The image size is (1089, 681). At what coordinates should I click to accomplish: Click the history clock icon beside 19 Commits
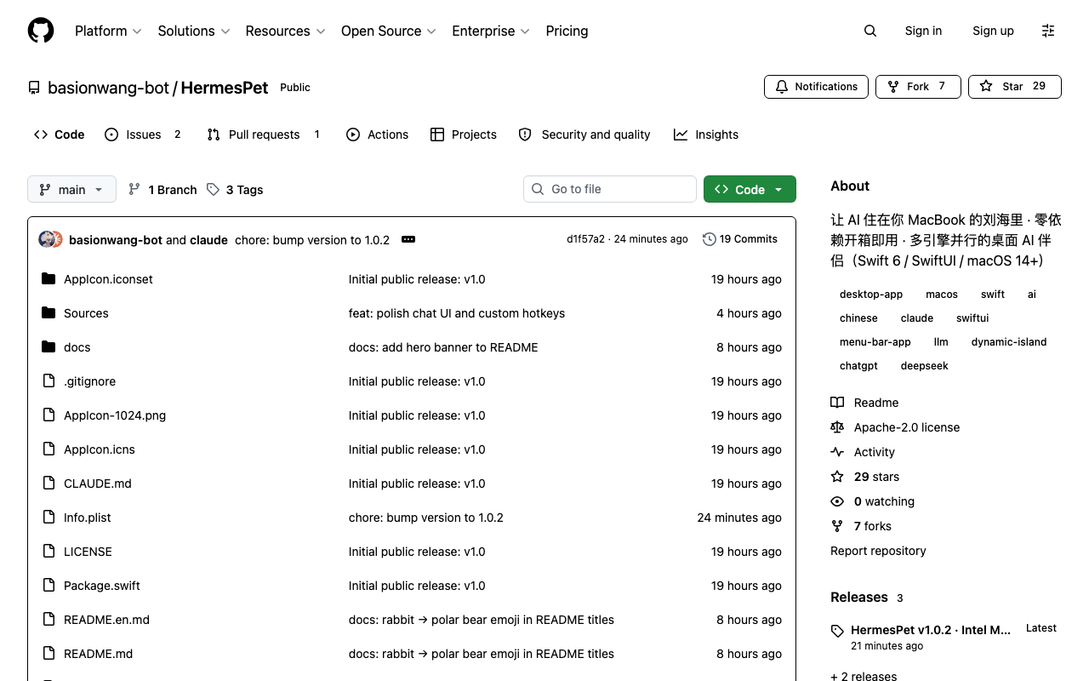709,239
